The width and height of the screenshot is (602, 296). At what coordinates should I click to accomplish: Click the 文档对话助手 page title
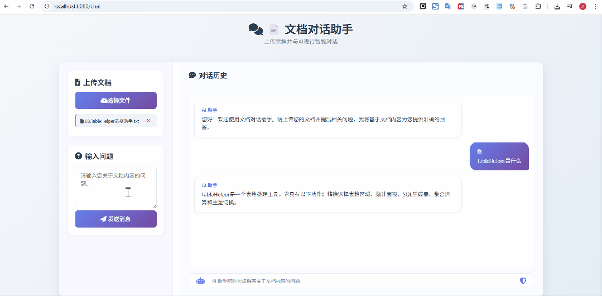[x=319, y=29]
